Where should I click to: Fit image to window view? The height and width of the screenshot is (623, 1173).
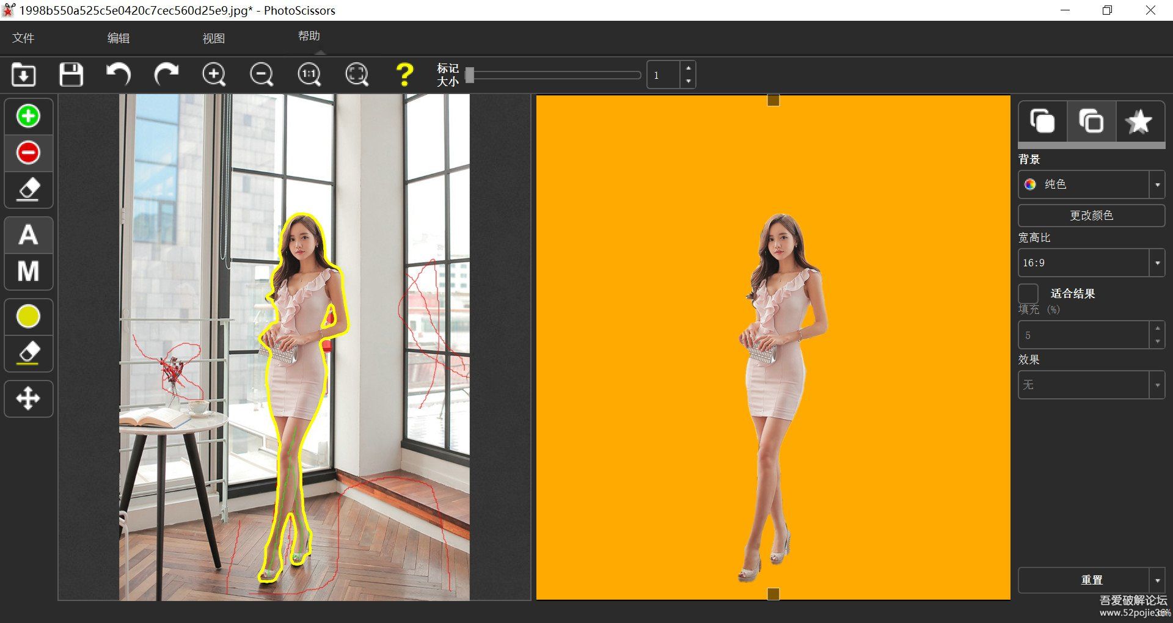coord(357,75)
